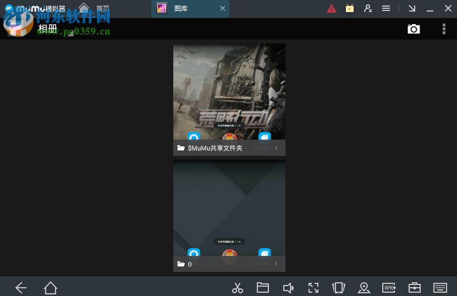457x296 pixels.
Task: Click the user account icon in title bar
Action: [368, 9]
